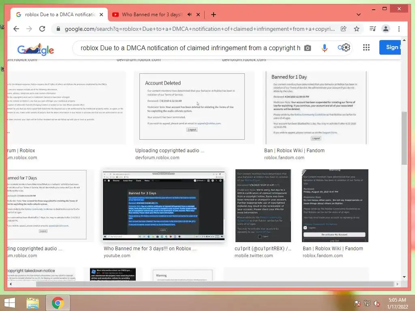The height and width of the screenshot is (311, 415).
Task: Open the Chrome three-dot menu
Action: click(x=399, y=29)
